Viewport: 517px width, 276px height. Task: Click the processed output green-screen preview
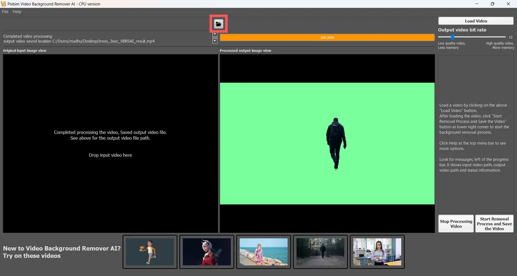(x=327, y=143)
